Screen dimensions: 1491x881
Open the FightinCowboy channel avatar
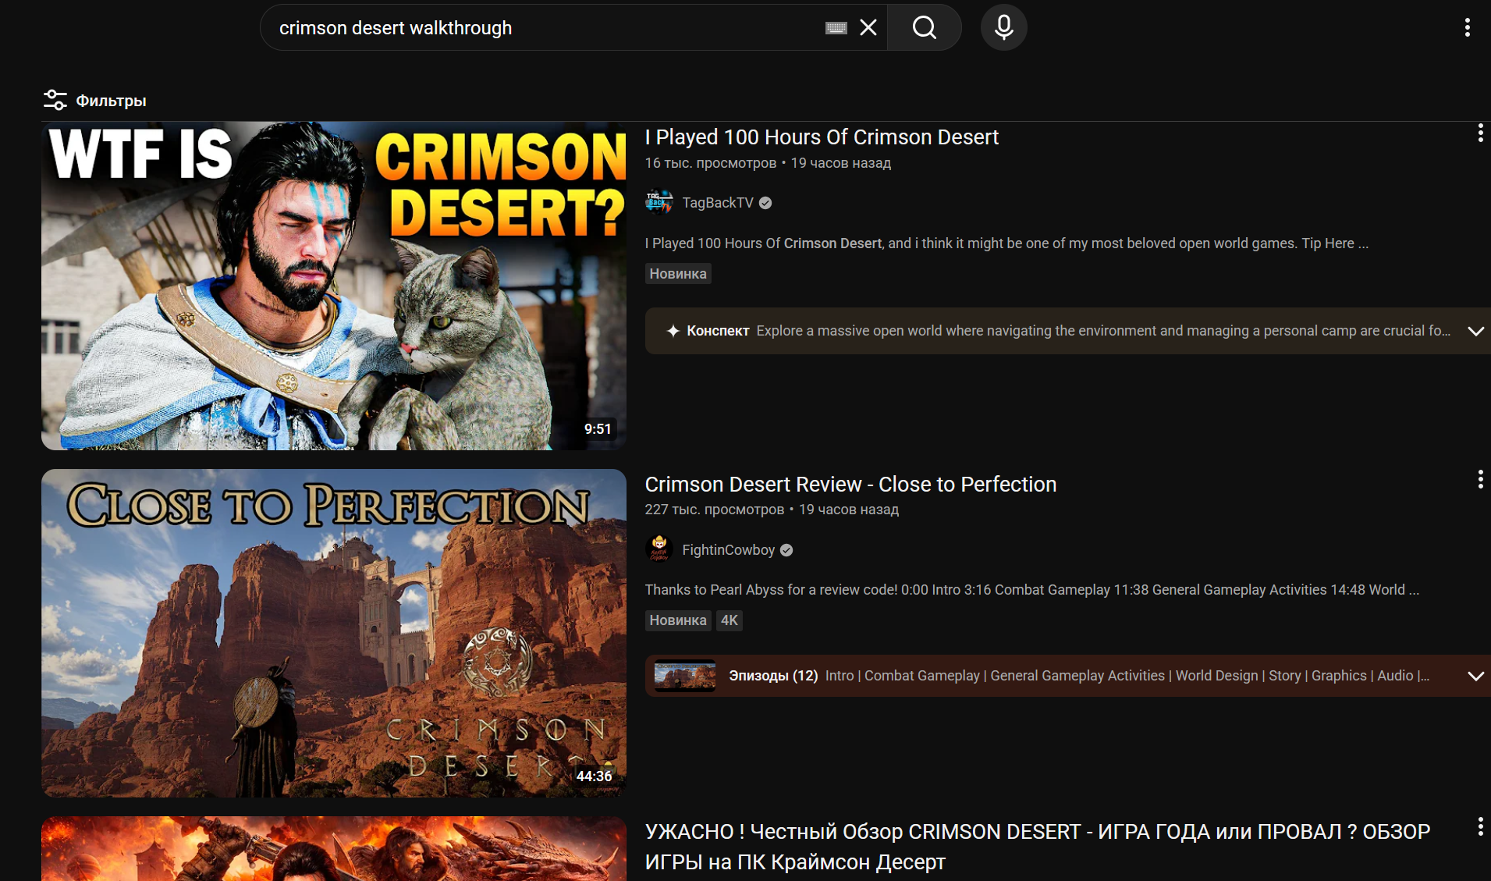659,550
